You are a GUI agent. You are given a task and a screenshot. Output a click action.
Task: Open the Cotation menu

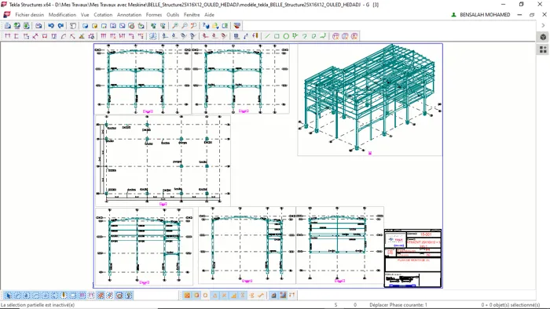(103, 15)
